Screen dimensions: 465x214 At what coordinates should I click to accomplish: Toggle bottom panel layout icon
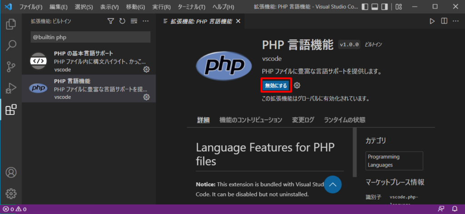click(375, 6)
